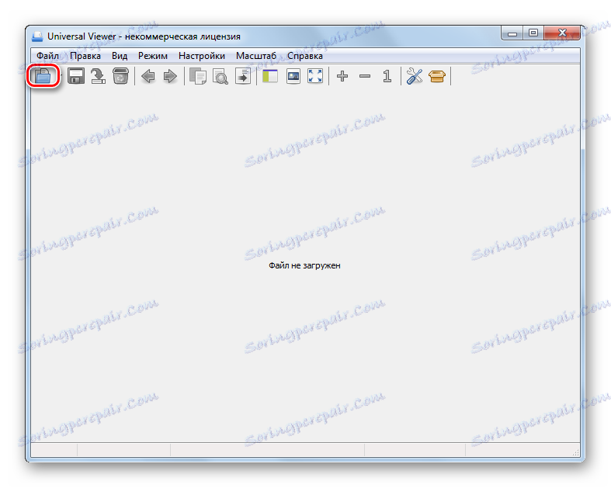Close the Universal Viewer window
611x488 pixels.
click(562, 33)
